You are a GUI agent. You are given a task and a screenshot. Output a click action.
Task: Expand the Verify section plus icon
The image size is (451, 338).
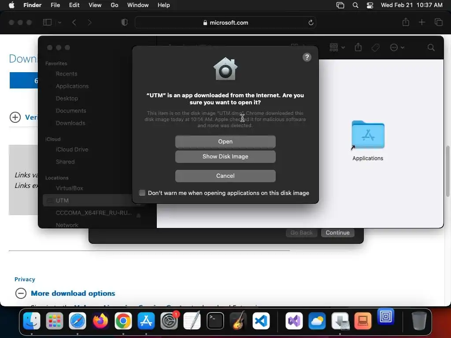coord(15,117)
